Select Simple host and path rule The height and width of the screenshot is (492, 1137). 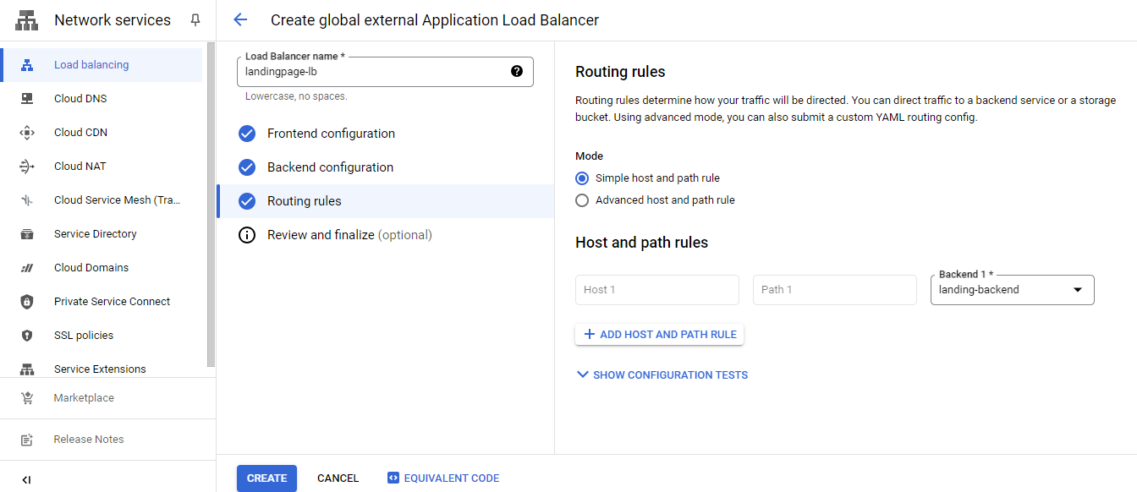(581, 178)
